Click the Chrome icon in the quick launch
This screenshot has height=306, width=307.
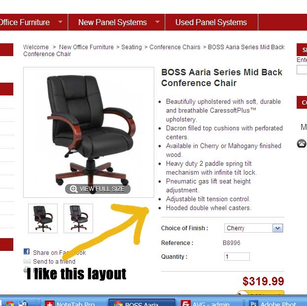(10, 304)
